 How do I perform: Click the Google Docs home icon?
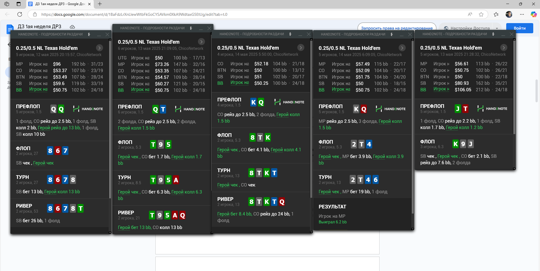pos(10,29)
